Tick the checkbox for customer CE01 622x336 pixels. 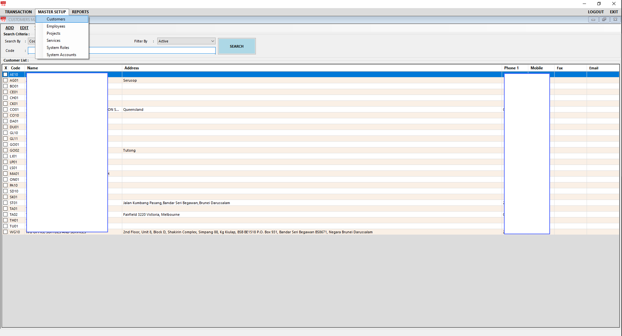pos(6,92)
